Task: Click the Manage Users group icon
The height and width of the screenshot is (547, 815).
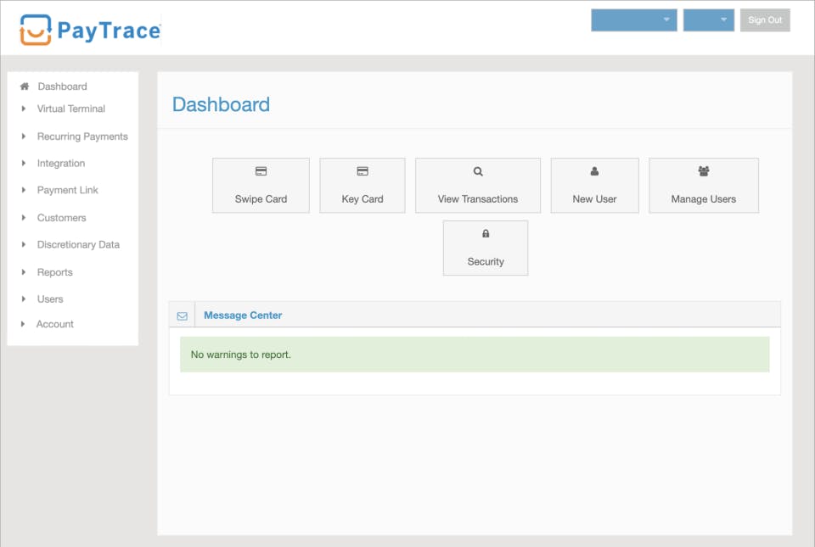Action: (704, 171)
